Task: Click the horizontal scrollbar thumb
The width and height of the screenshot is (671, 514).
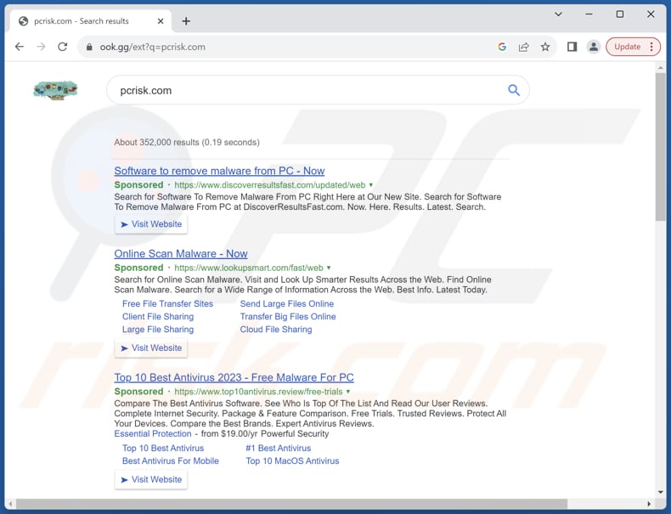Action: coord(292,504)
